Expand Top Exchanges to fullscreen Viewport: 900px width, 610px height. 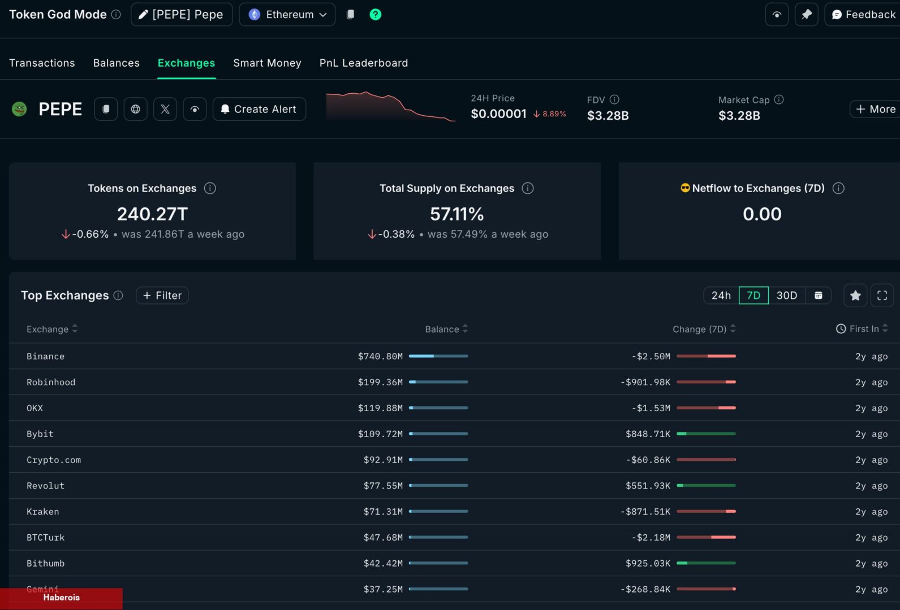[882, 295]
